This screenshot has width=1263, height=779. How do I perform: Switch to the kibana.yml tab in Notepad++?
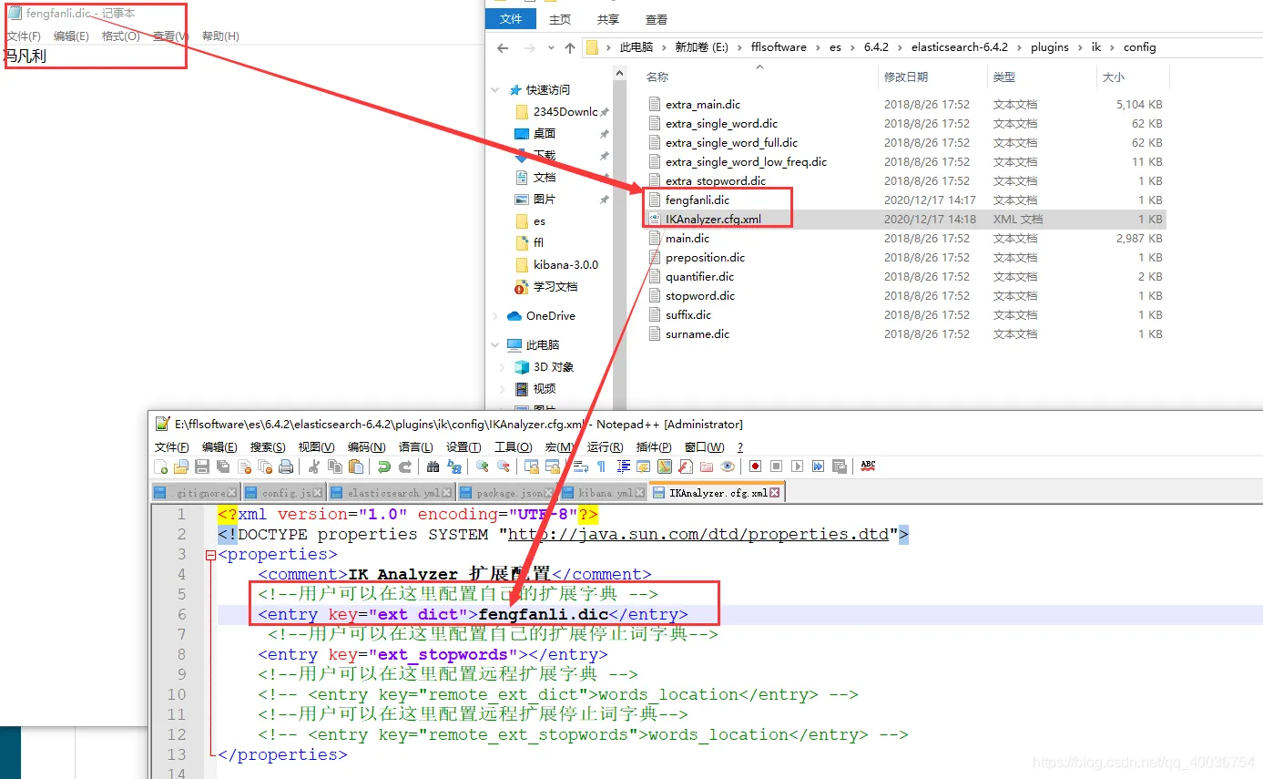coord(606,493)
